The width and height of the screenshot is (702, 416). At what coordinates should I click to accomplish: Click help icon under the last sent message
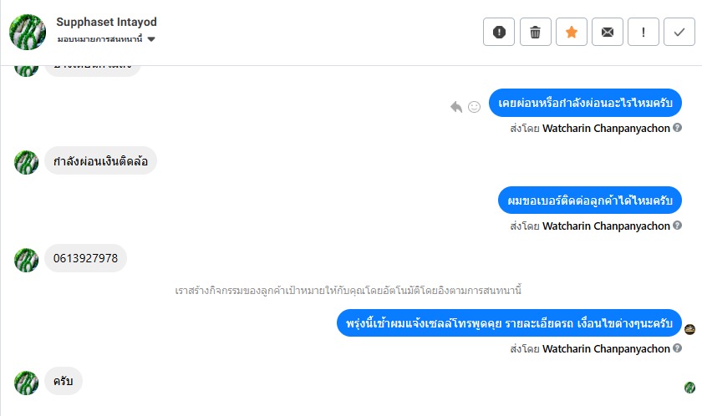click(678, 348)
